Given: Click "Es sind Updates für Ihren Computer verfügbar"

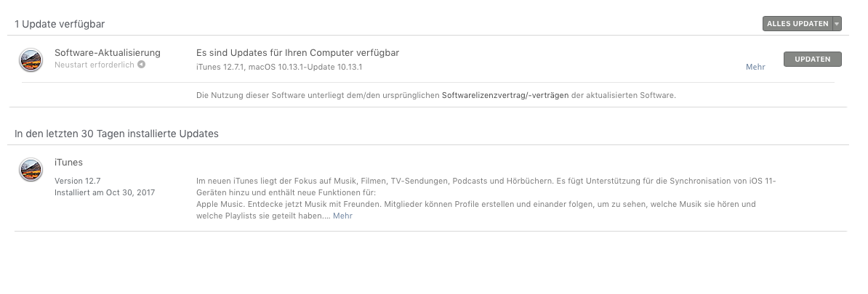Looking at the screenshot, I should pyautogui.click(x=297, y=52).
